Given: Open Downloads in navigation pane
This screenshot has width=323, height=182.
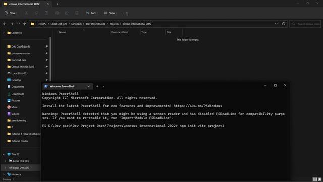Looking at the screenshot, I should pos(18,94).
